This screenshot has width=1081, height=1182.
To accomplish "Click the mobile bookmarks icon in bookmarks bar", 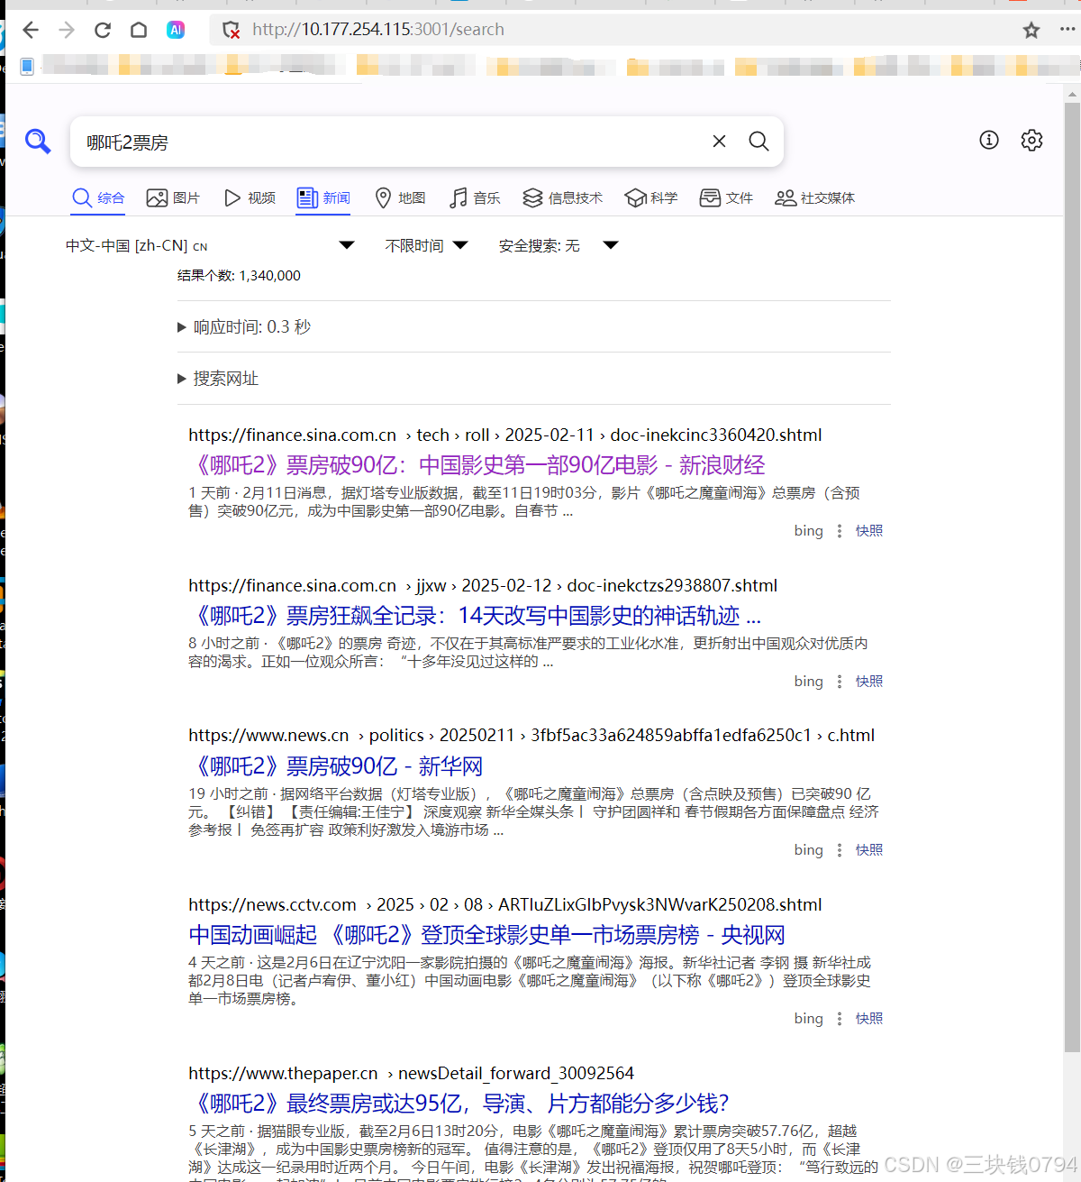I will pos(27,66).
